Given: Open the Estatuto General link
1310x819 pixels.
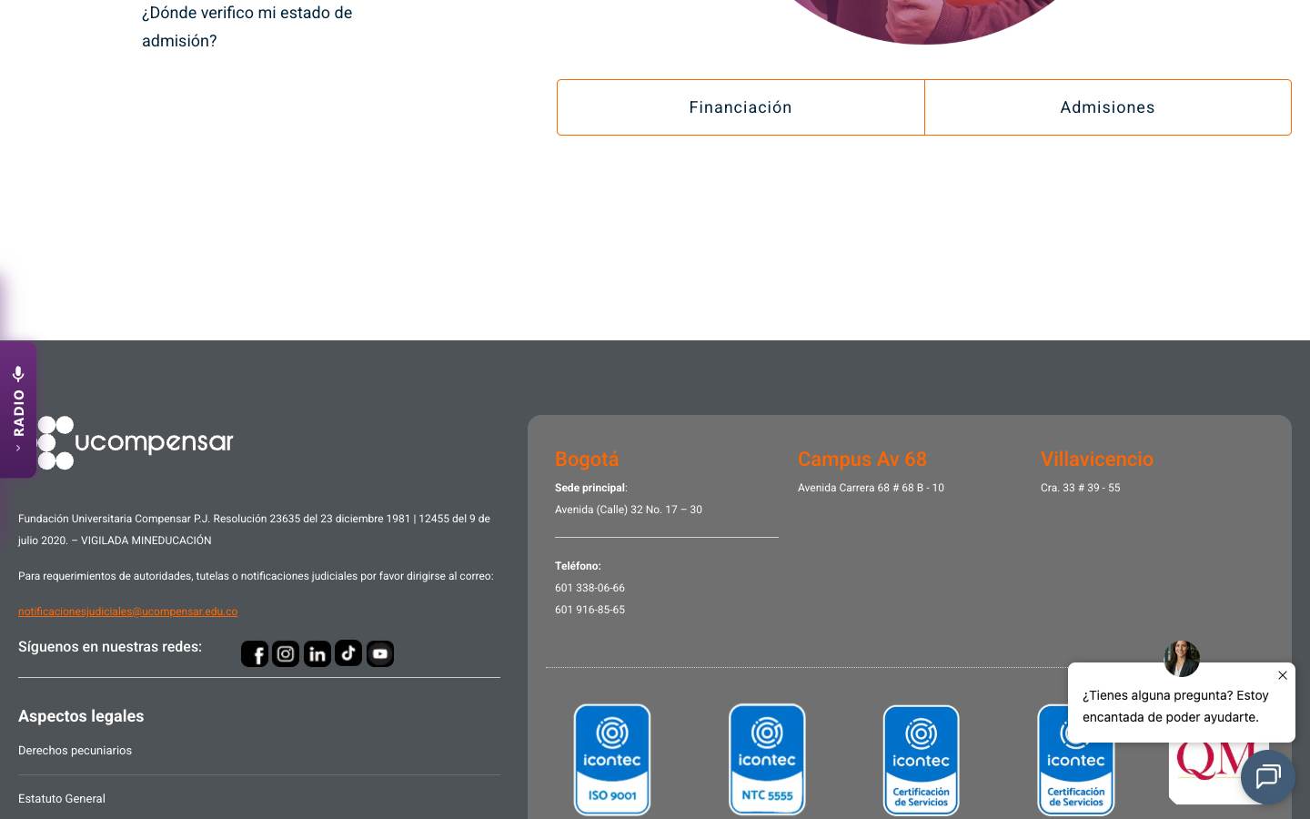Looking at the screenshot, I should click(62, 799).
